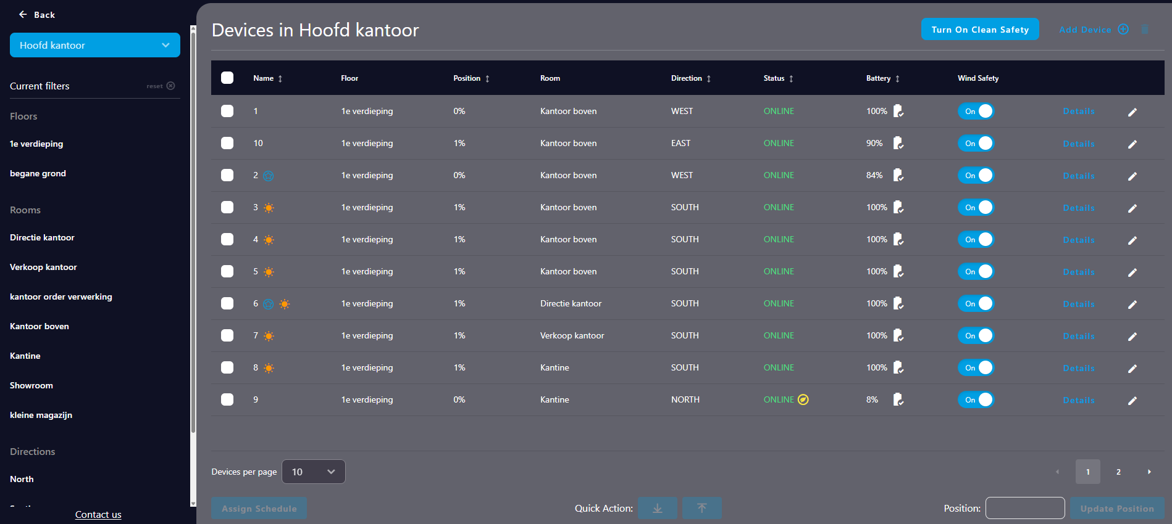
Task: Filter by room Directie kantoor
Action: [42, 237]
